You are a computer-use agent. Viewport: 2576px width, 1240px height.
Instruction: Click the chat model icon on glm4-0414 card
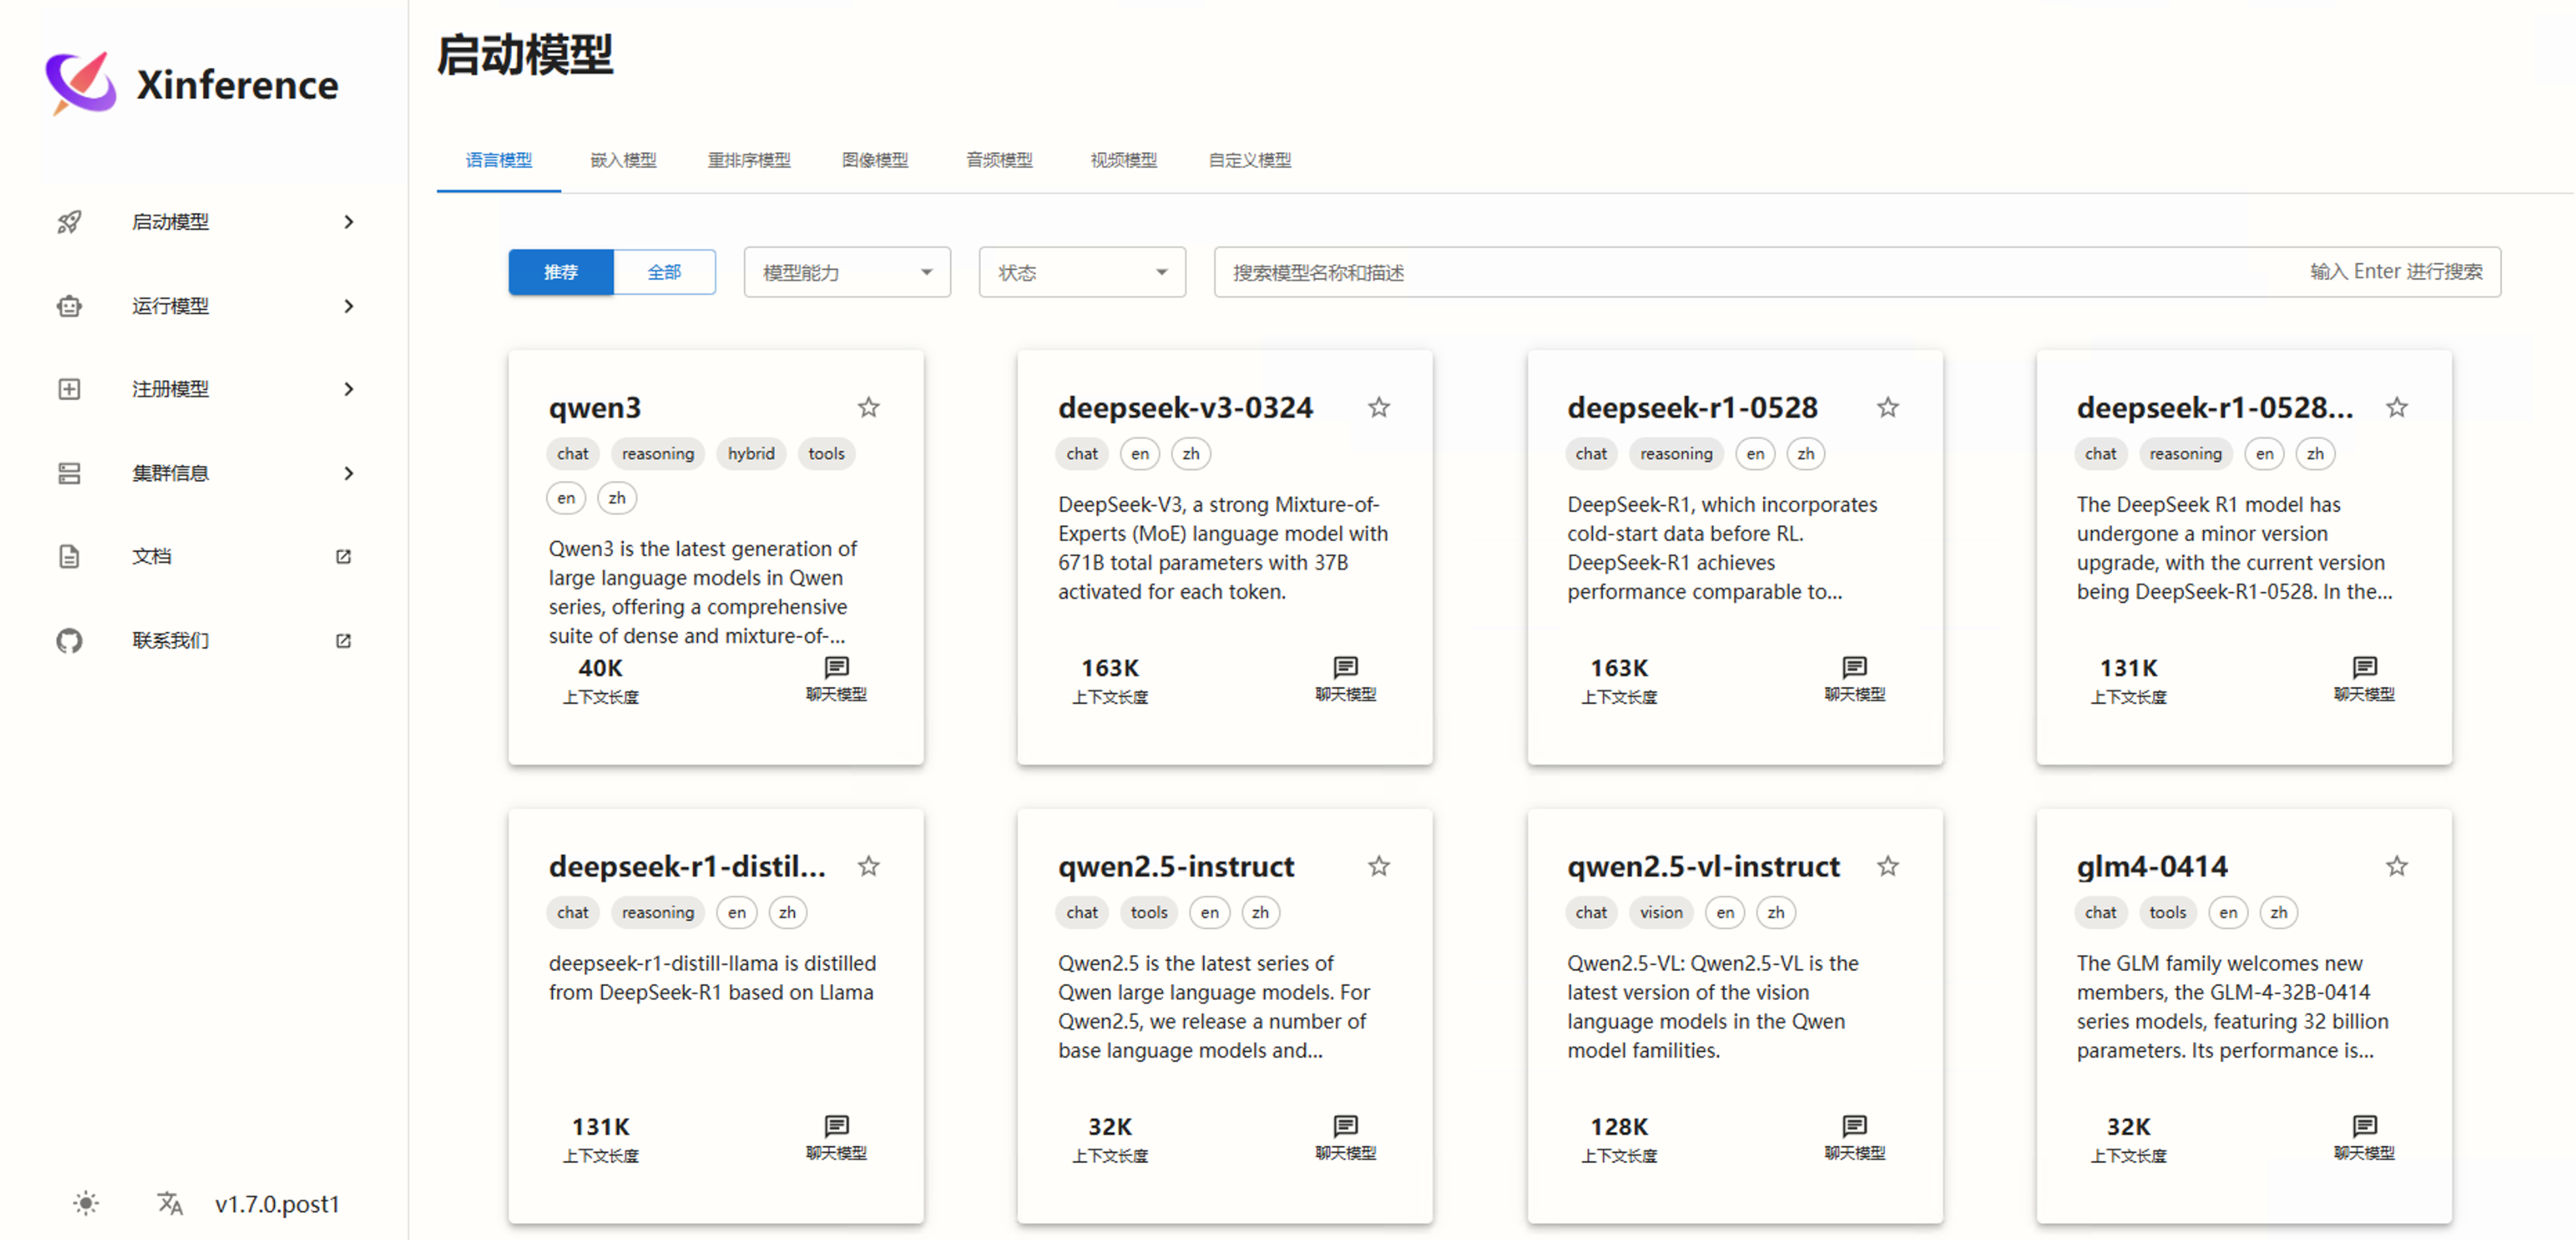(x=2364, y=1127)
